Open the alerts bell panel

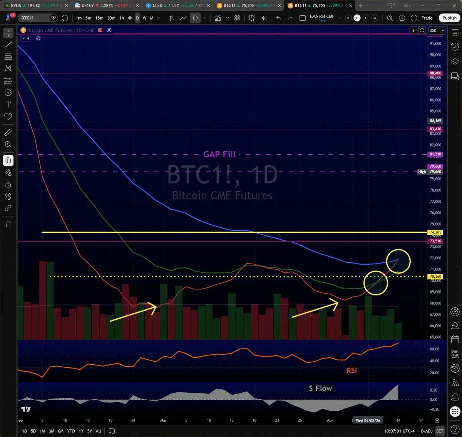[x=455, y=396]
